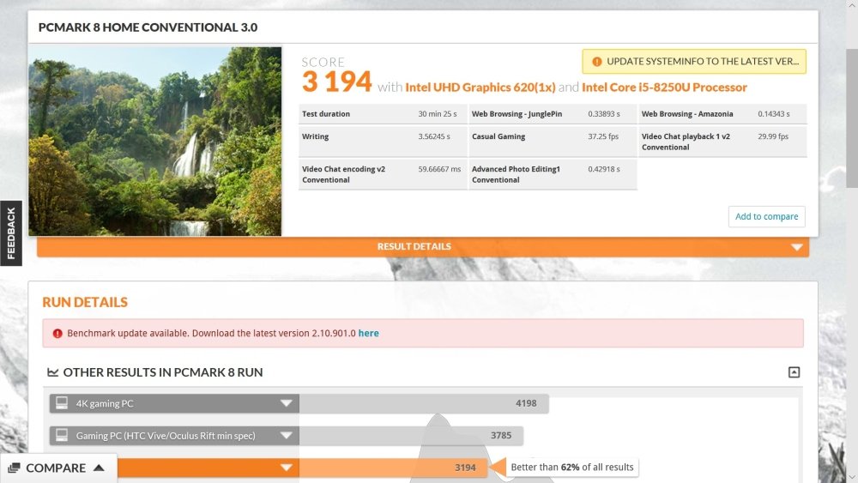The width and height of the screenshot is (858, 483).
Task: Open the 4K gaming PC dropdown arrow
Action: [x=287, y=403]
